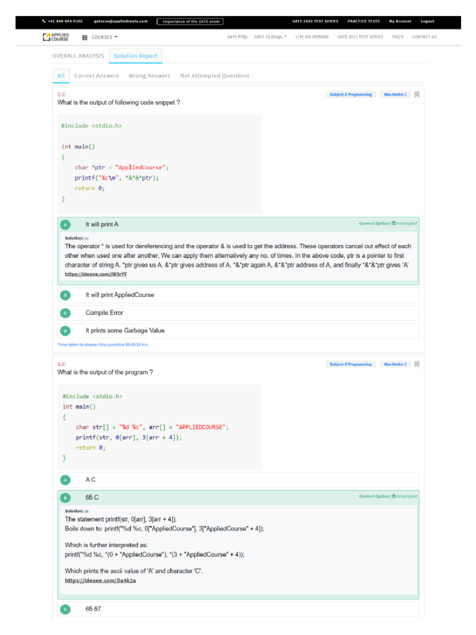Click the Applied Course logo
The width and height of the screenshot is (476, 635).
point(55,37)
